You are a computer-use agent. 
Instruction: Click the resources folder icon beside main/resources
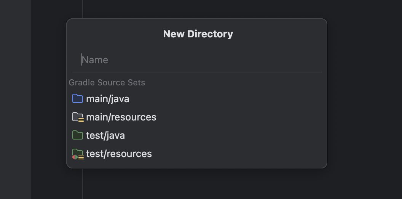78,117
